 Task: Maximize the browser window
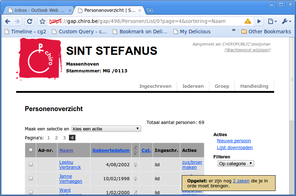tap(281, 5)
